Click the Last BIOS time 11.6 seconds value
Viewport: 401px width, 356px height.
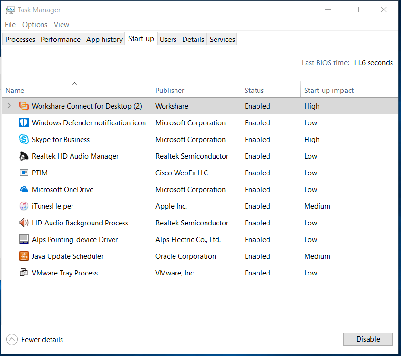point(373,63)
